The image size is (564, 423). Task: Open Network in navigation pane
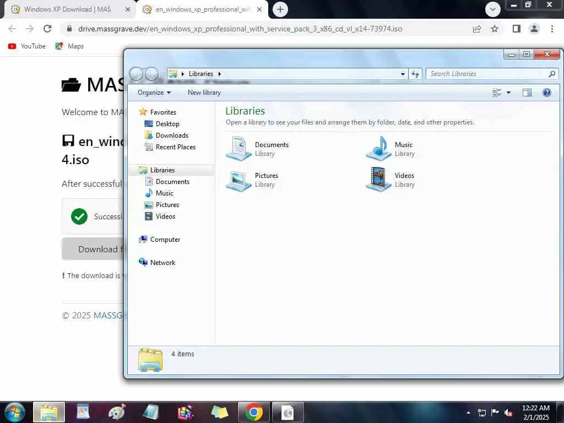[x=162, y=262]
